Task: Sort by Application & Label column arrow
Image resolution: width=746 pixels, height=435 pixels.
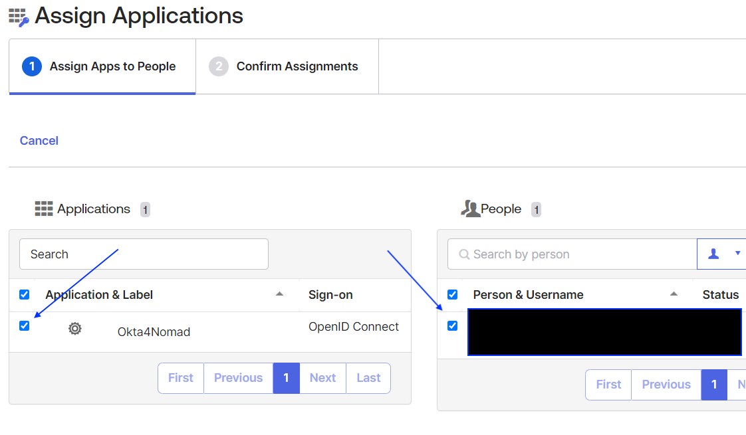Action: pyautogui.click(x=280, y=294)
